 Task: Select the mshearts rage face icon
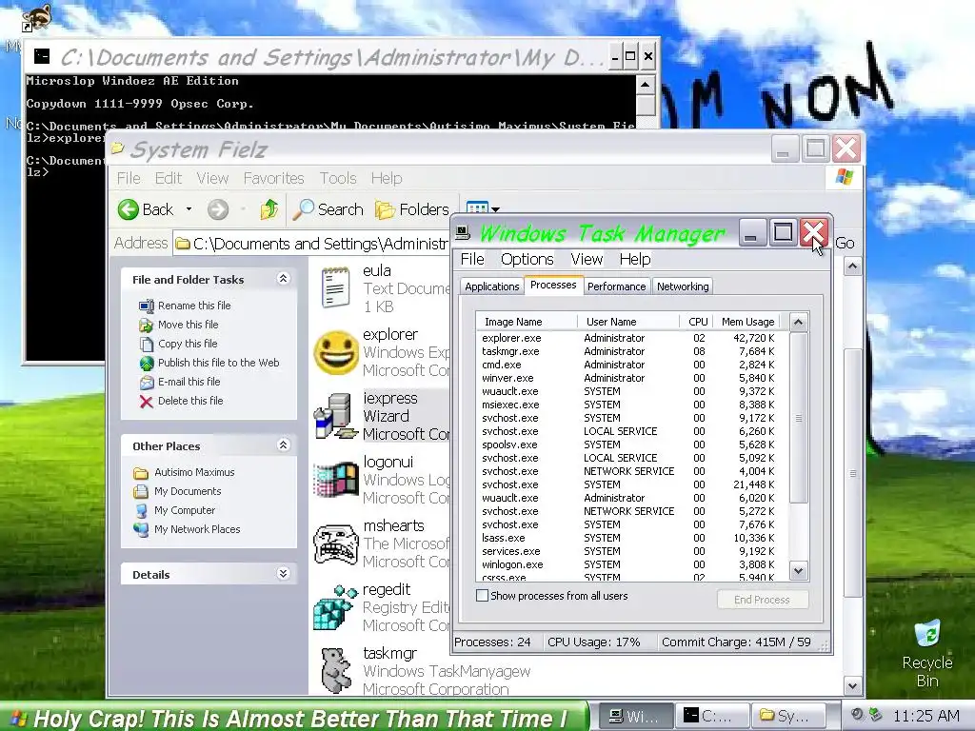(x=336, y=543)
